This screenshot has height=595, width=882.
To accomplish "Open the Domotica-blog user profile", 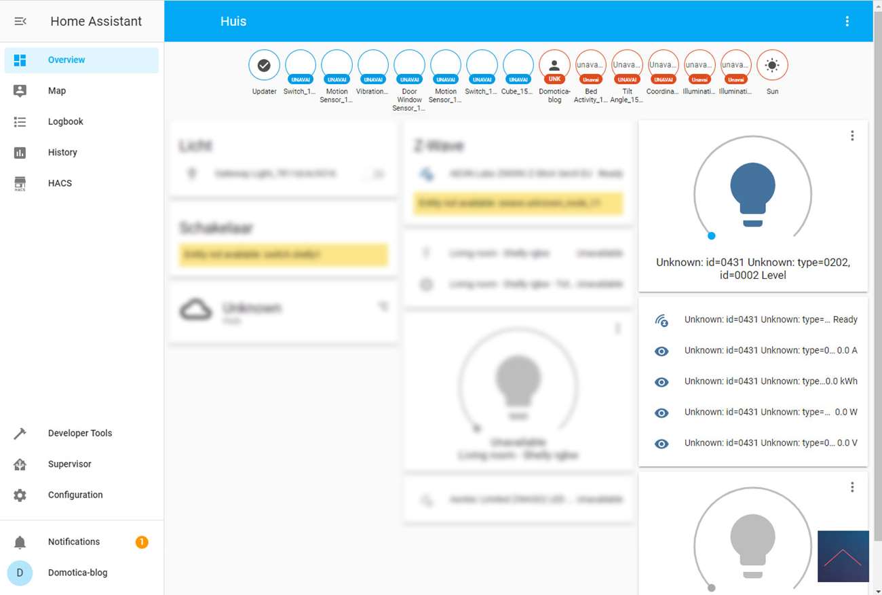I will (x=77, y=573).
